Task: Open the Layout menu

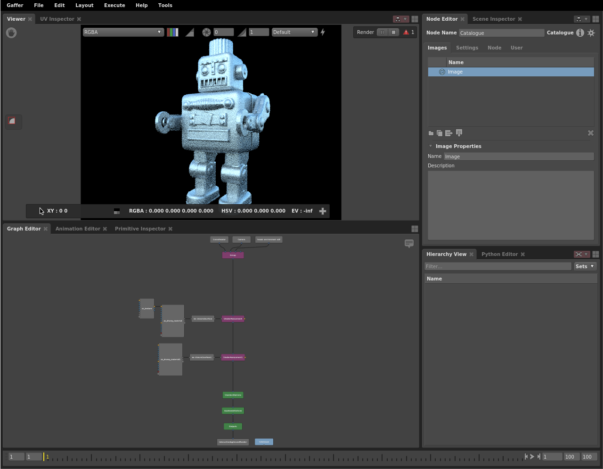Action: (x=84, y=5)
